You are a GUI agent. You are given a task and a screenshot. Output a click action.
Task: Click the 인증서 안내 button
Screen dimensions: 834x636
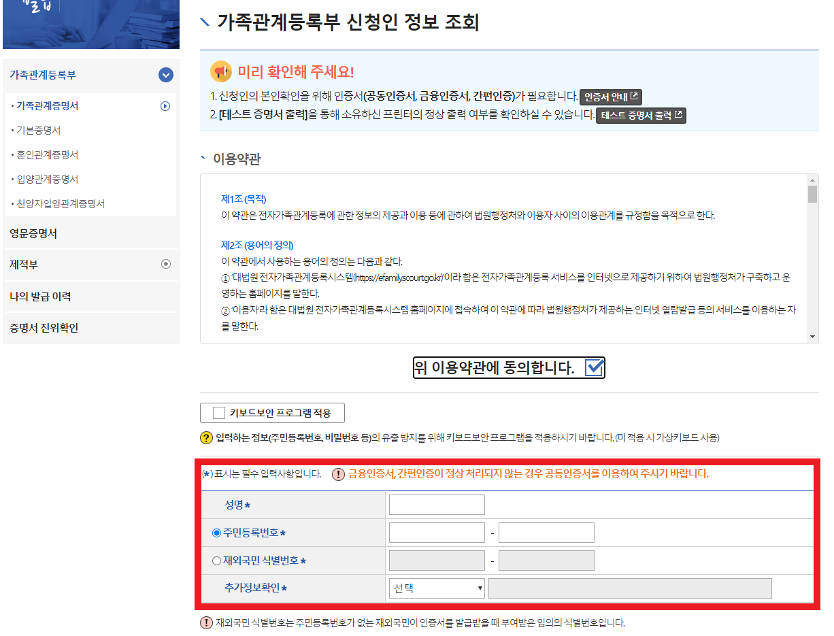pos(611,97)
